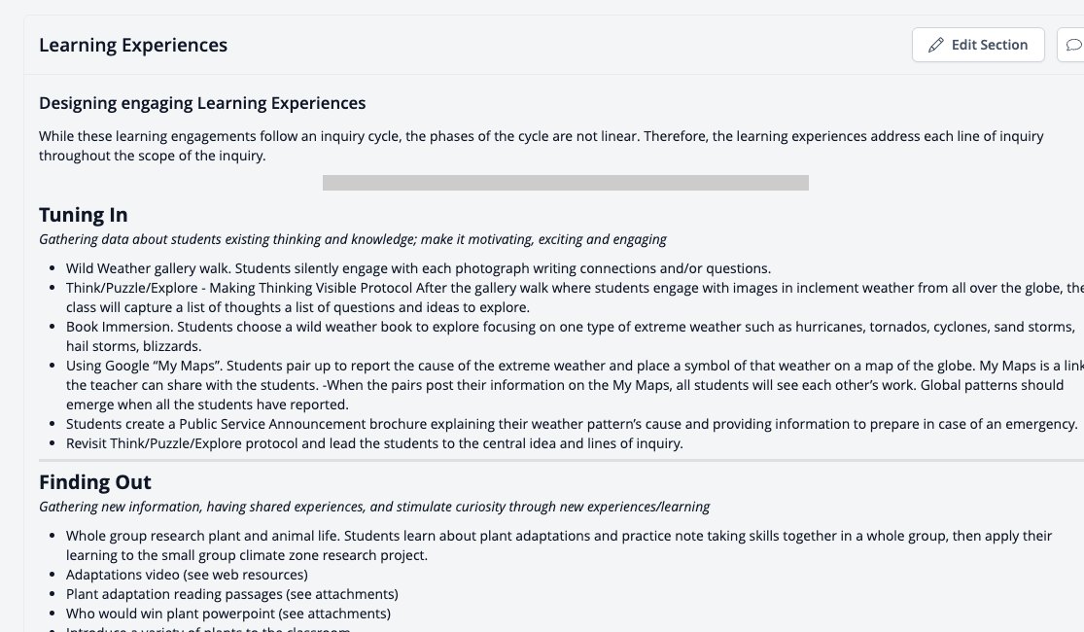Click the Finding Out heading
This screenshot has height=632, width=1084.
coord(94,482)
